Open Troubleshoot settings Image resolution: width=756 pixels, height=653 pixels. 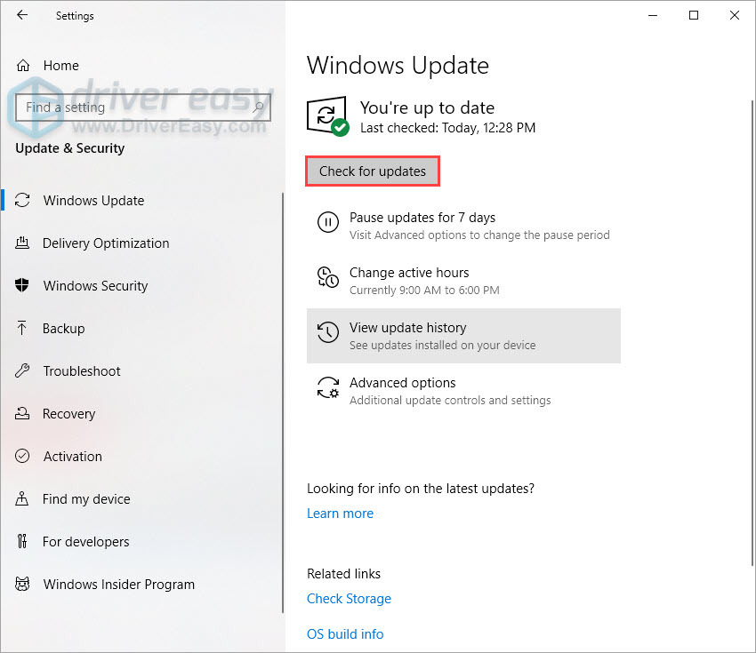[x=141, y=370]
